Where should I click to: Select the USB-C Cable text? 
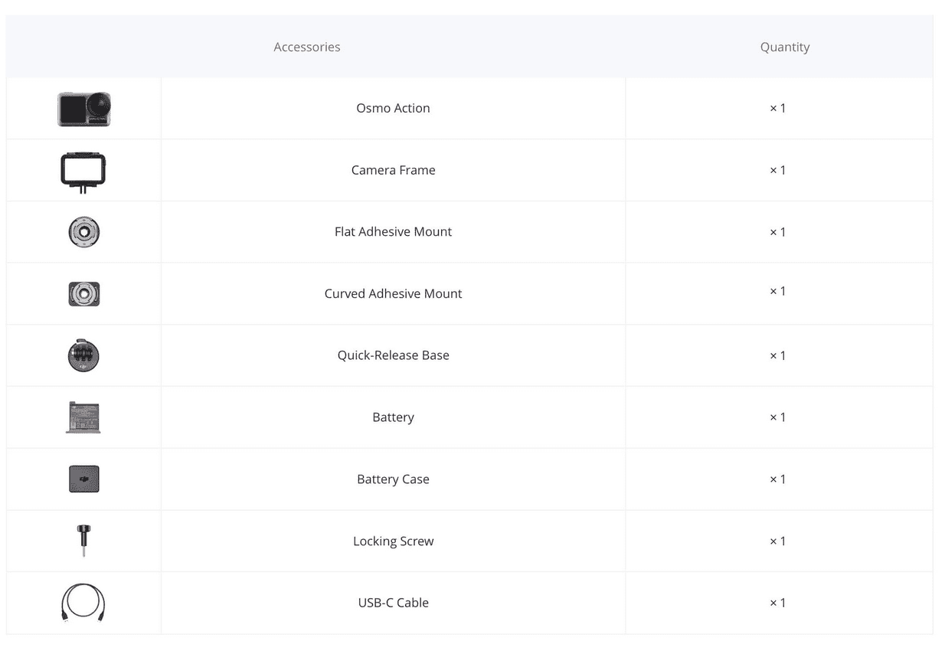393,603
